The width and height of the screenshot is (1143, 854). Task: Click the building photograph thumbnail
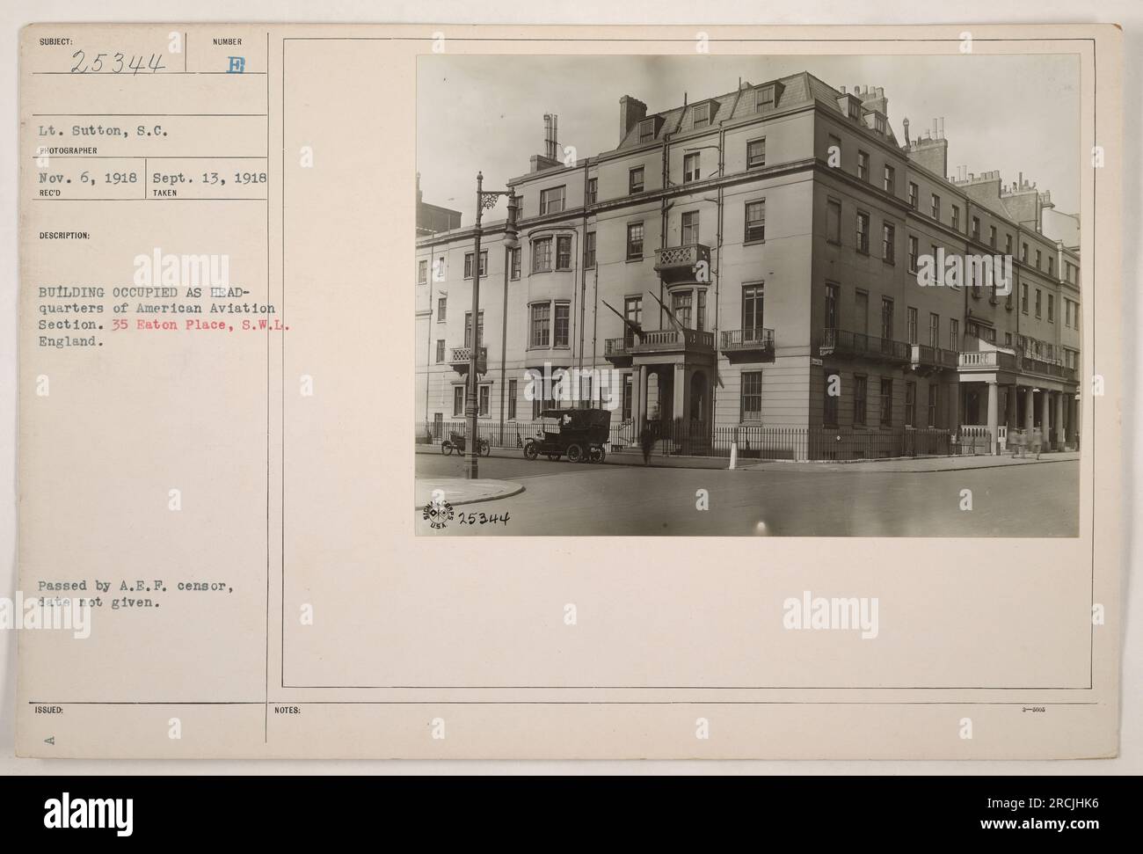tap(747, 296)
